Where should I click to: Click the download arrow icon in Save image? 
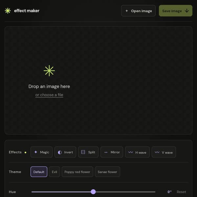coord(187,11)
